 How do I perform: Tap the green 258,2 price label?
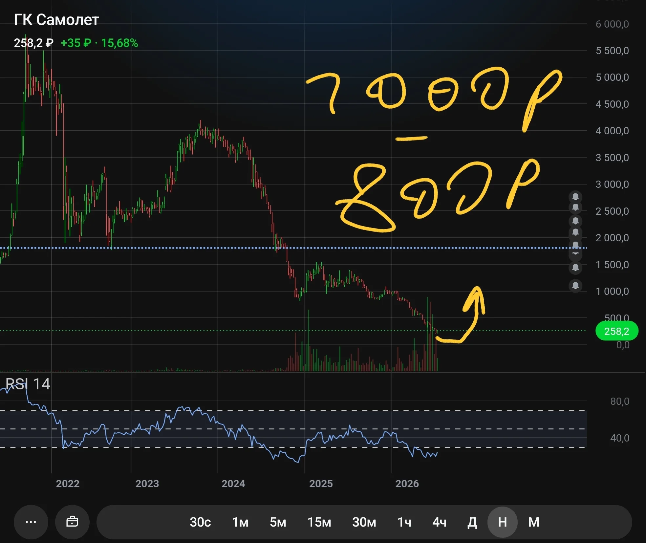click(617, 331)
